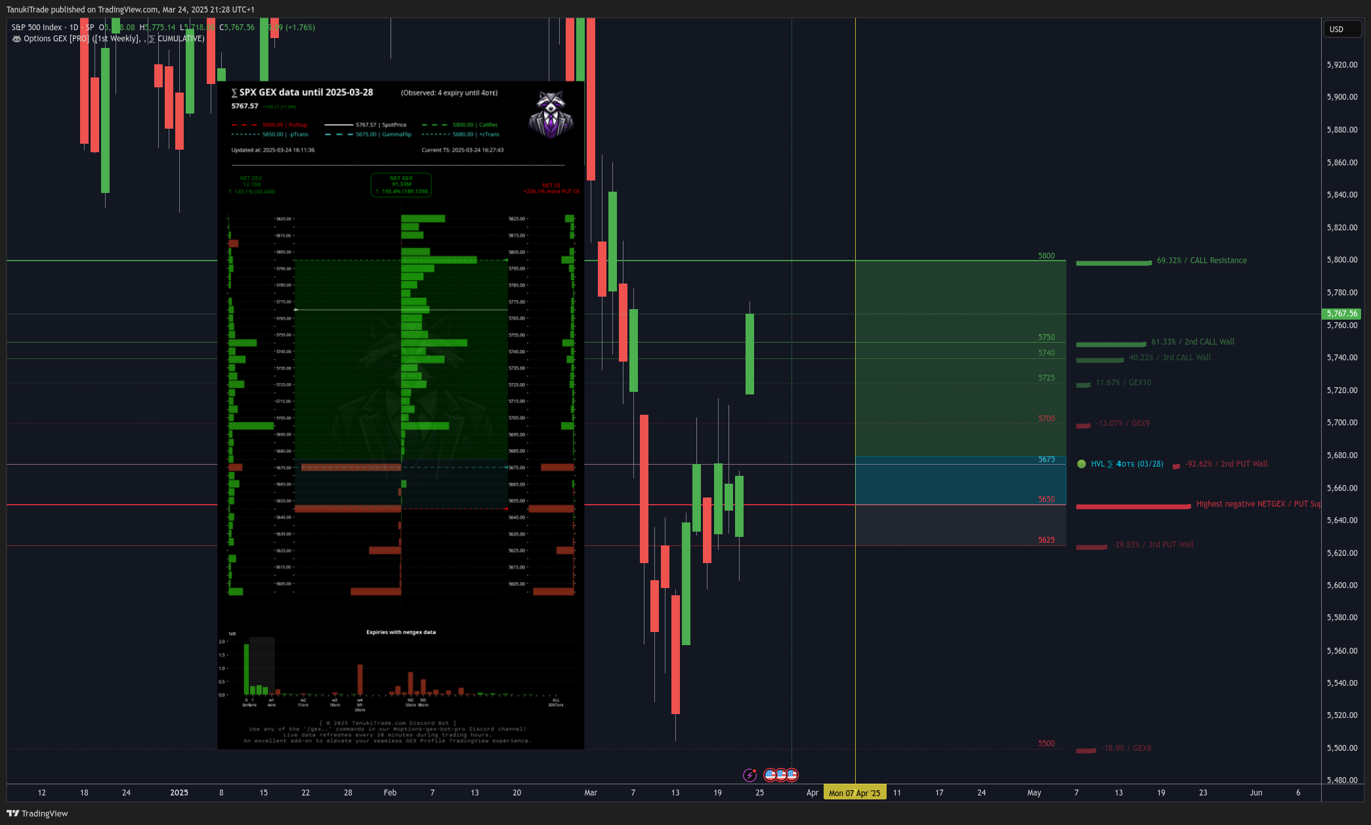The image size is (1371, 825).
Task: Click the 5675 level number on chart
Action: click(1046, 459)
